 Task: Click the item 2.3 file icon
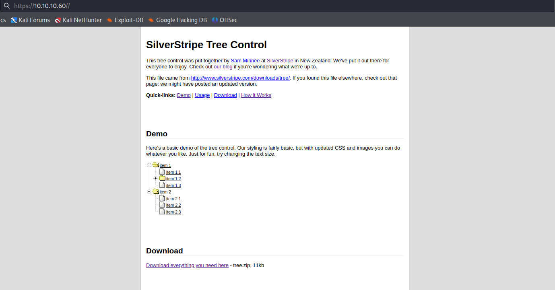[x=162, y=212]
